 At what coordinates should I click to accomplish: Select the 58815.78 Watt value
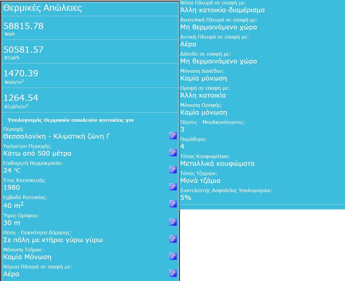(23, 26)
